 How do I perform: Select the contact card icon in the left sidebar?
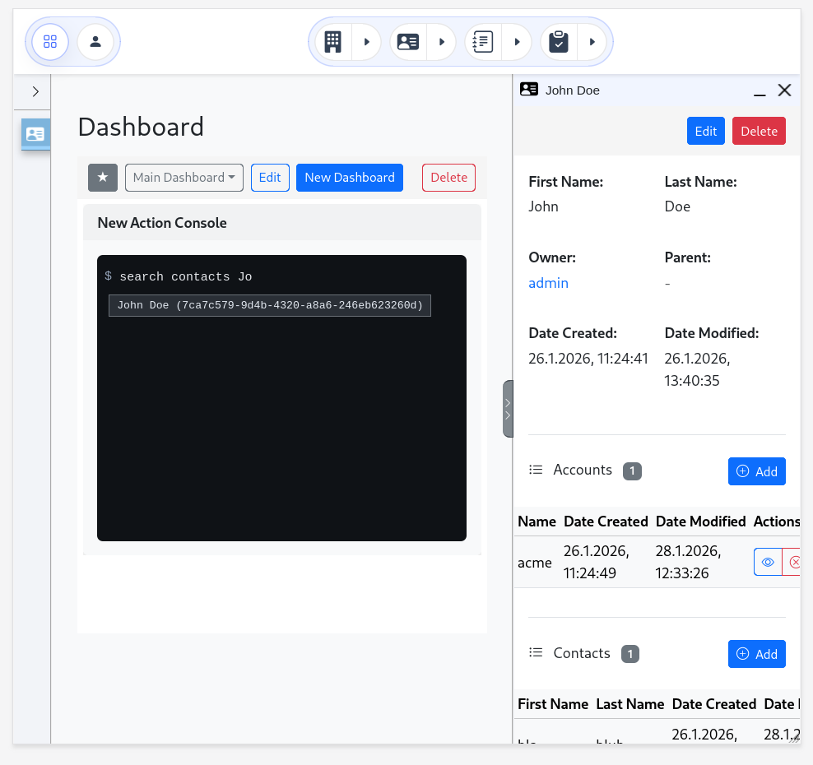pos(35,133)
